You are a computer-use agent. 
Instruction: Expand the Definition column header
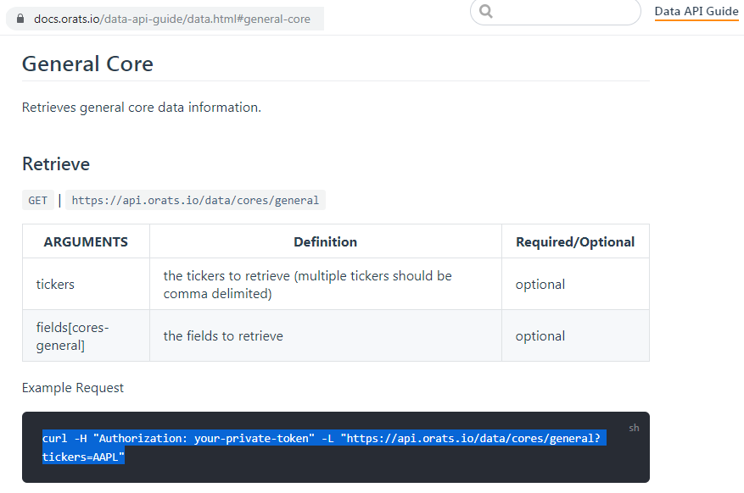[x=325, y=241]
